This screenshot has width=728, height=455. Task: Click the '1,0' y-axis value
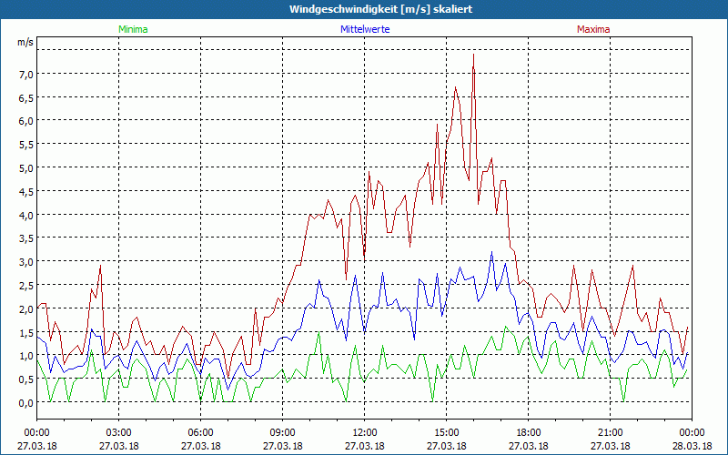click(x=25, y=355)
